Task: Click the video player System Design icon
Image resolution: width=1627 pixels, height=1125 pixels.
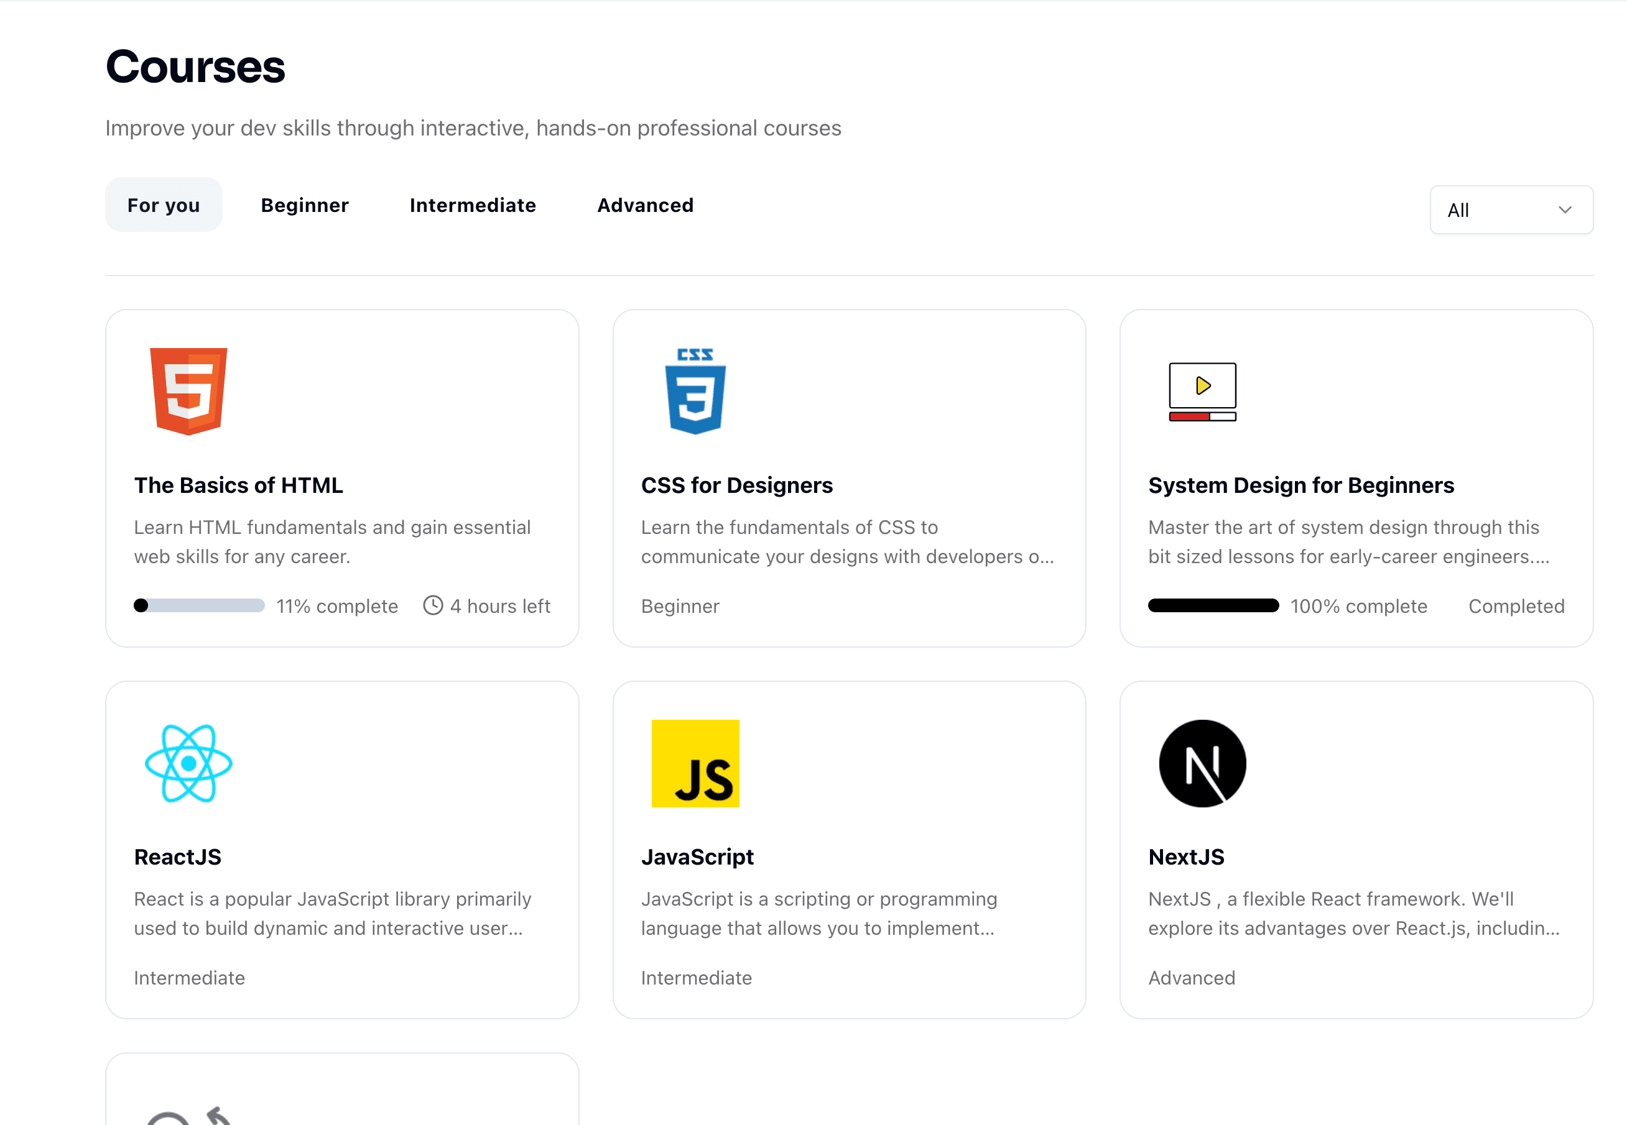Action: [1202, 391]
